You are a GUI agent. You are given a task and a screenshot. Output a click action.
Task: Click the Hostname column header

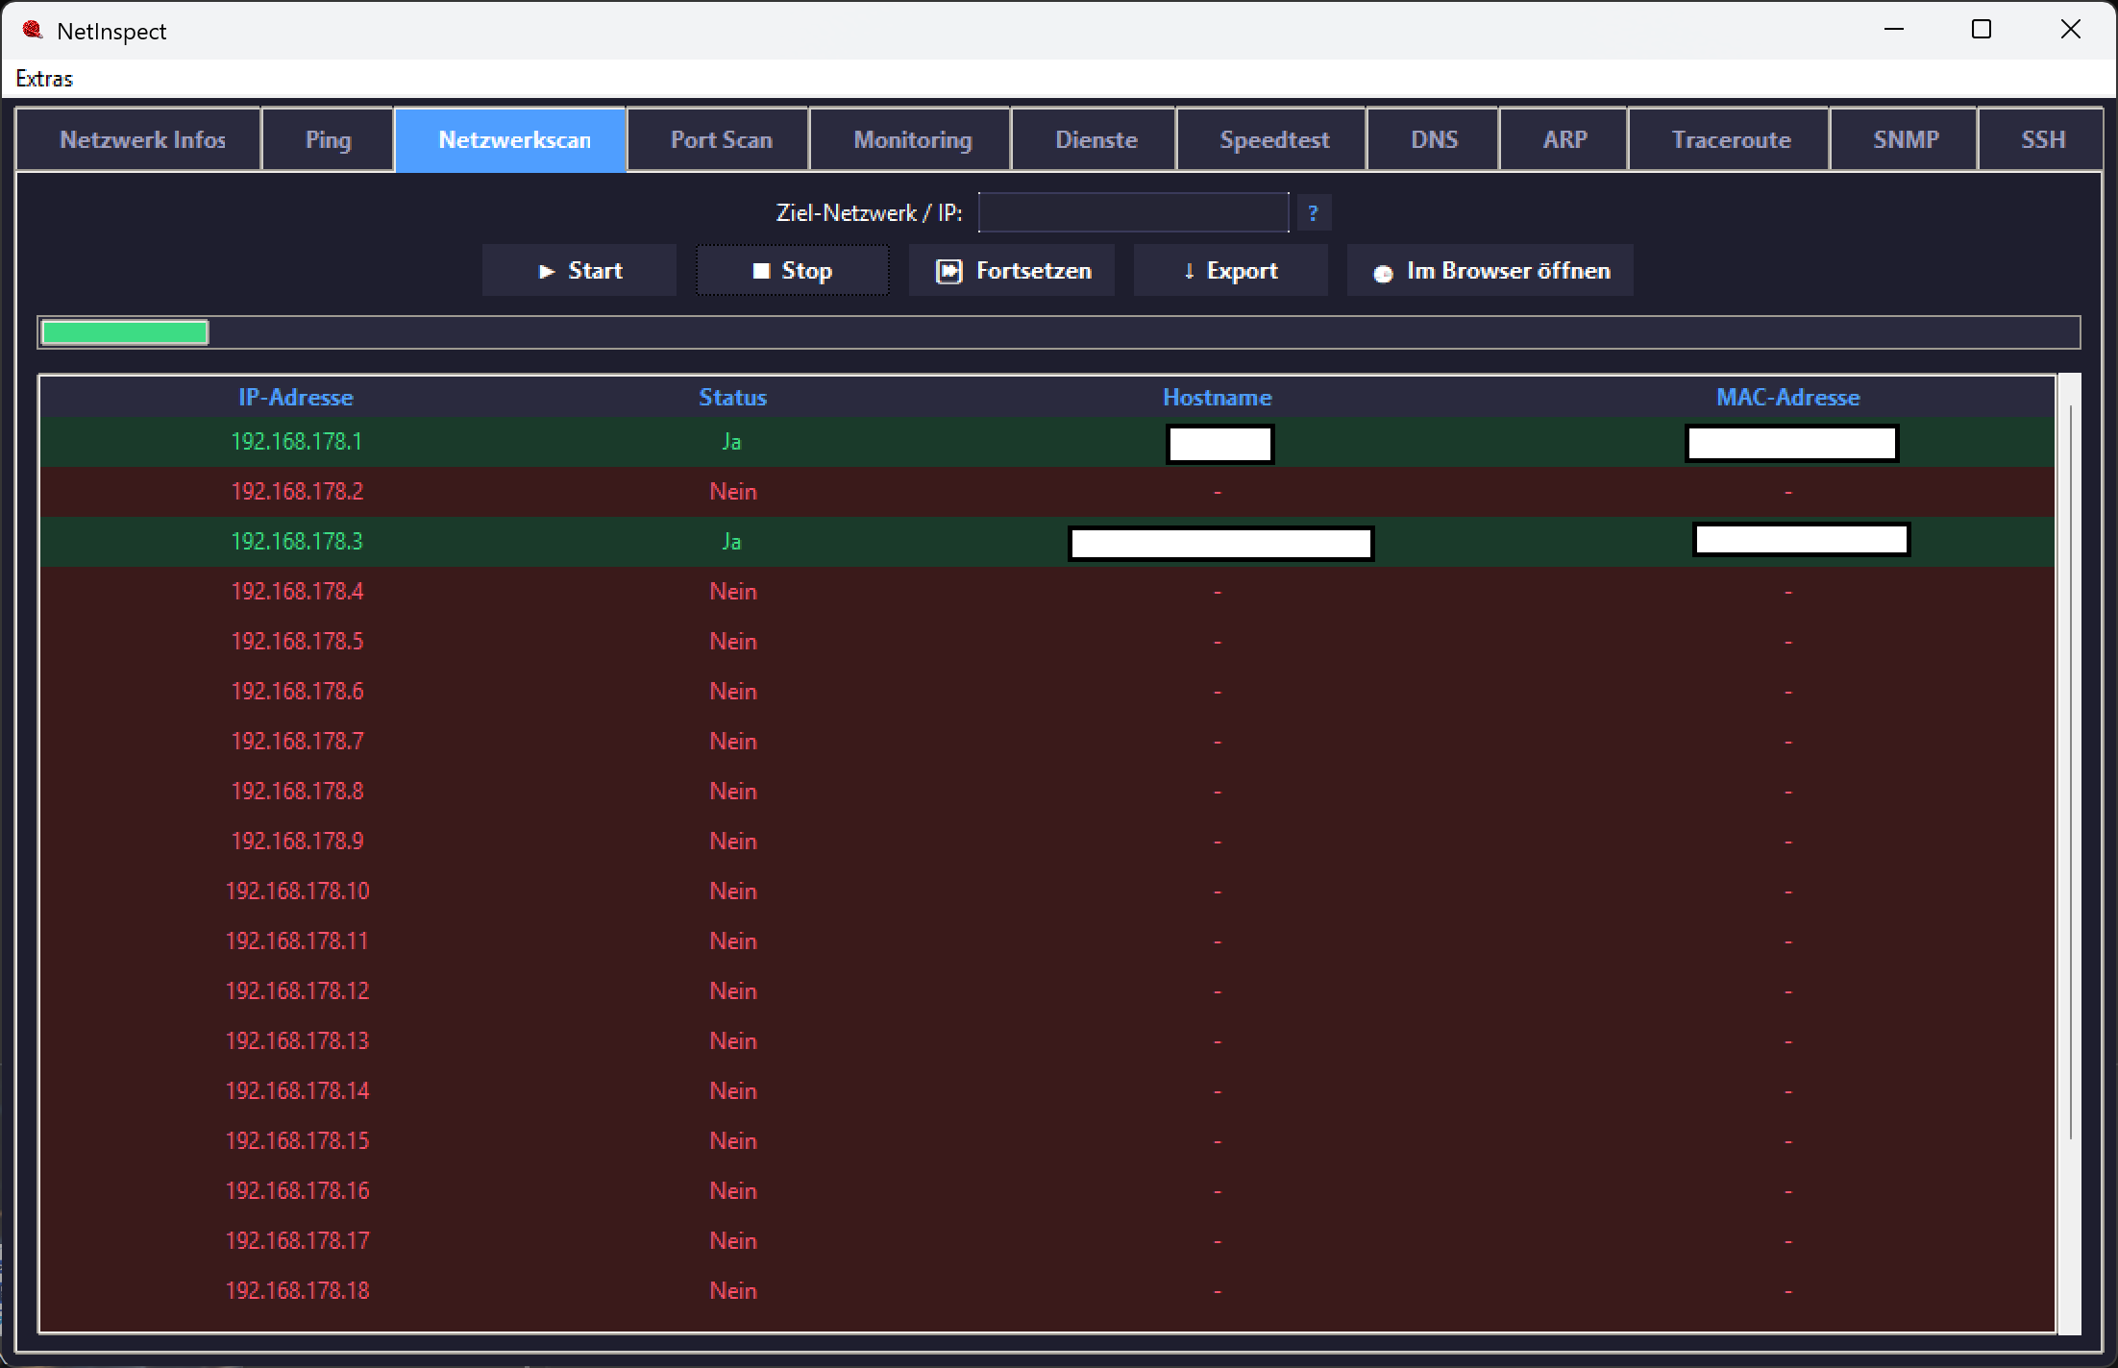[x=1217, y=397]
